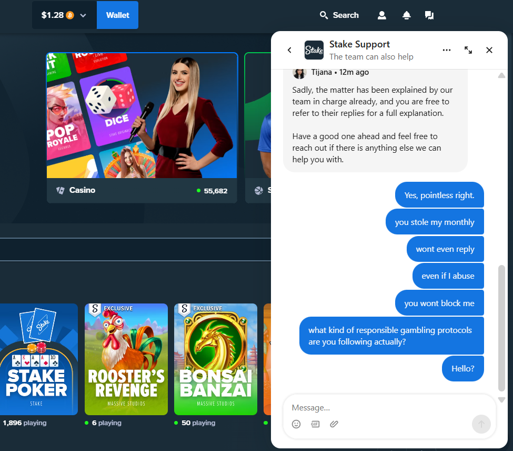Viewport: 513px width, 451px height.
Task: Open the user profile icon
Action: click(x=382, y=15)
